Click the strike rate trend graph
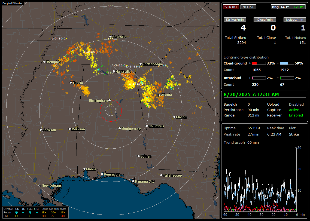Viewport: 310px width, 221px height. pos(260,179)
